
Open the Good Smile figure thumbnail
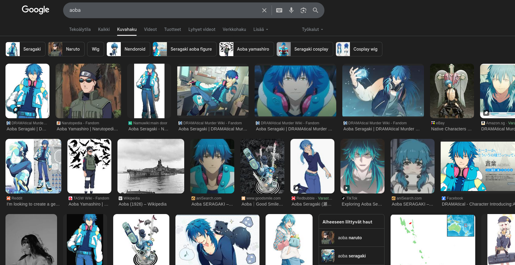tap(262, 166)
